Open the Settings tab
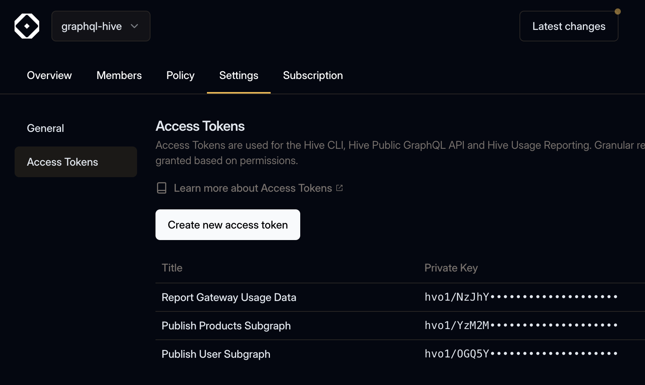Screen dimensions: 645x385 [x=238, y=75]
